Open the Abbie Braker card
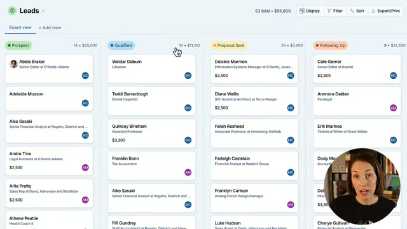407x229 pixels. 49,69
